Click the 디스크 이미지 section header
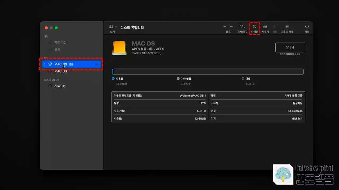This screenshot has width=339, height=190. click(51, 80)
